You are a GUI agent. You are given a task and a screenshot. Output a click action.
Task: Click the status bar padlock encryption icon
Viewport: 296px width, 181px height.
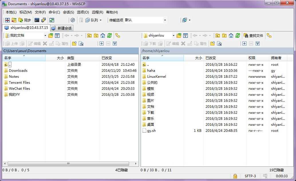[235, 176]
